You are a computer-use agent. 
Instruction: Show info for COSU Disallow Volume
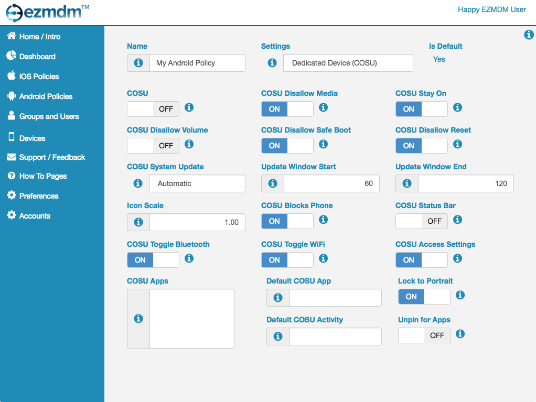[189, 144]
